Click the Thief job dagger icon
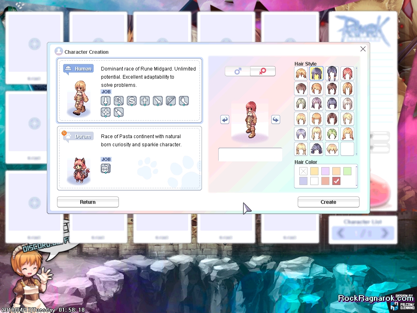The height and width of the screenshot is (313, 417). click(158, 101)
